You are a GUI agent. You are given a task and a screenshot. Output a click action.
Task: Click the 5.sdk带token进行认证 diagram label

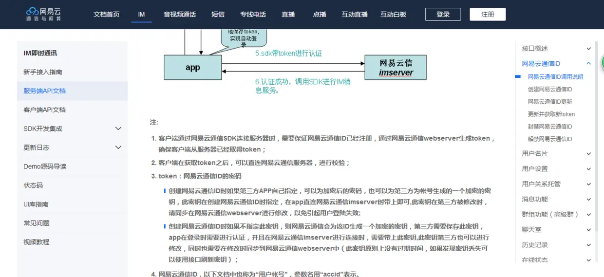[288, 54]
